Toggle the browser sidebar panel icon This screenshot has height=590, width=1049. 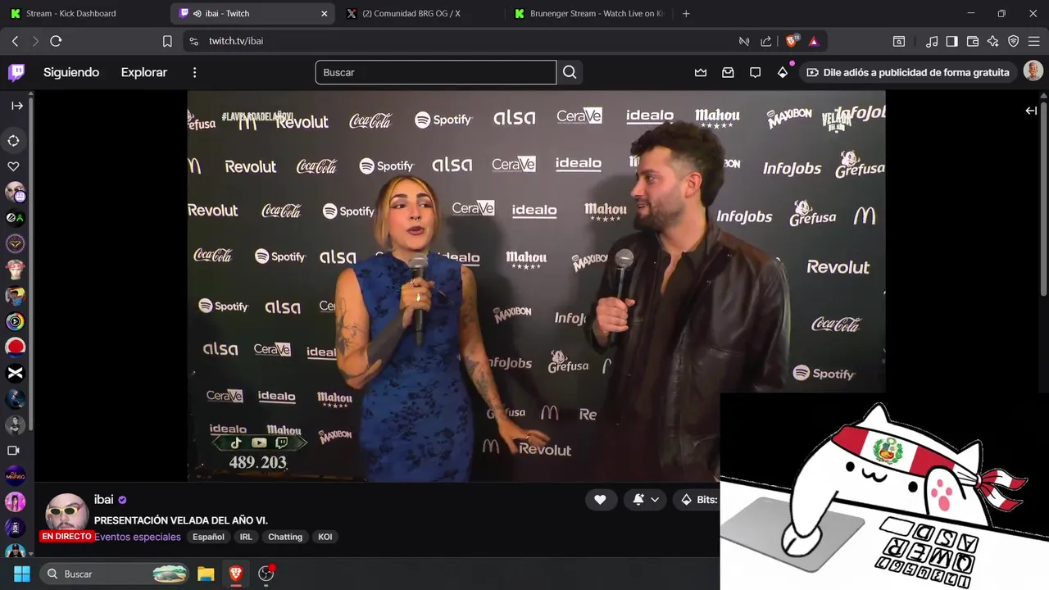951,41
